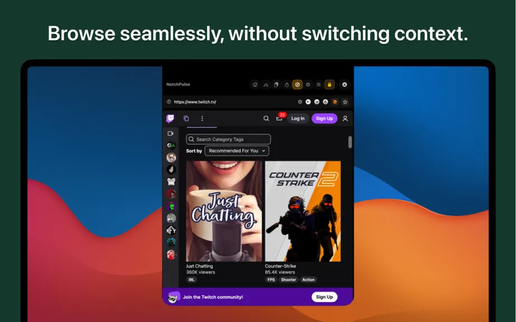Click Sign Up in the purple banner
The height and width of the screenshot is (322, 516).
[325, 297]
